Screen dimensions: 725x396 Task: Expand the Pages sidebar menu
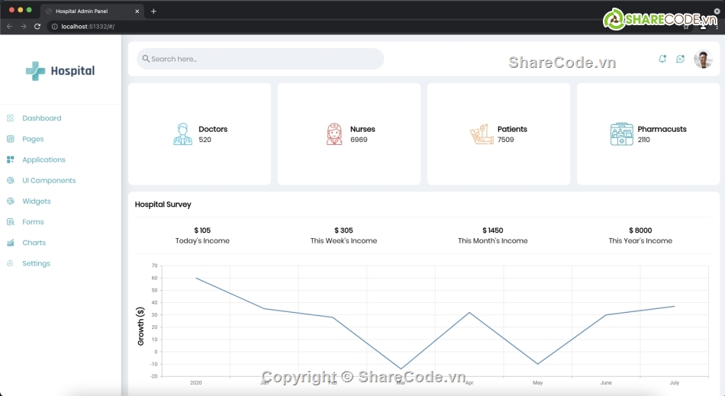(33, 139)
